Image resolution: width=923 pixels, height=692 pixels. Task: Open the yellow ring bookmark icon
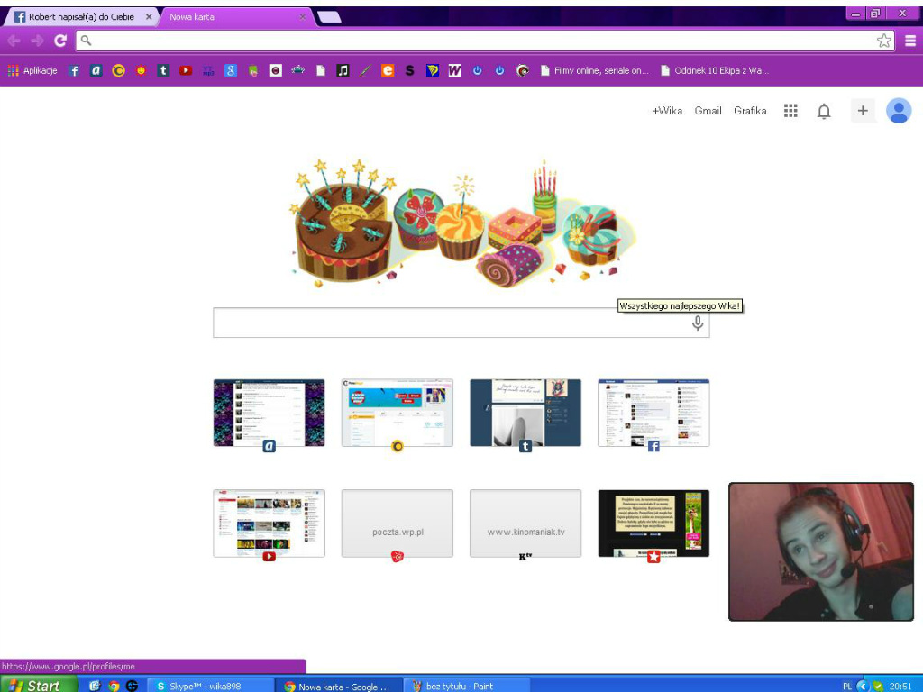pyautogui.click(x=118, y=70)
